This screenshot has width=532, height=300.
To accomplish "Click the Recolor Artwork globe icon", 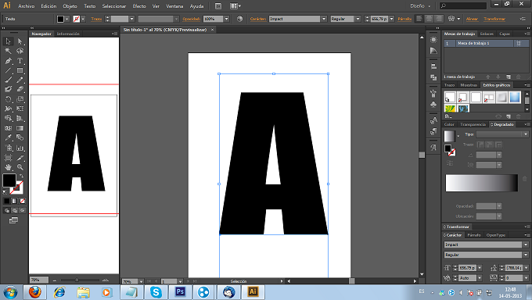I will pyautogui.click(x=239, y=19).
